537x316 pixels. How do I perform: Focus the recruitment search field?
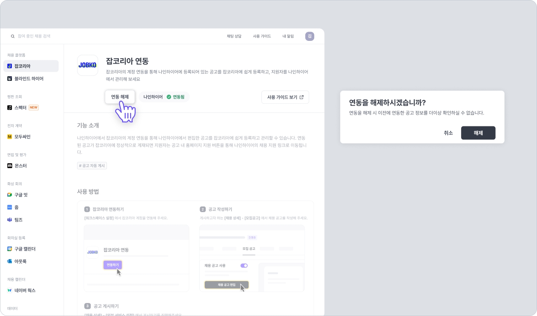[x=34, y=36]
